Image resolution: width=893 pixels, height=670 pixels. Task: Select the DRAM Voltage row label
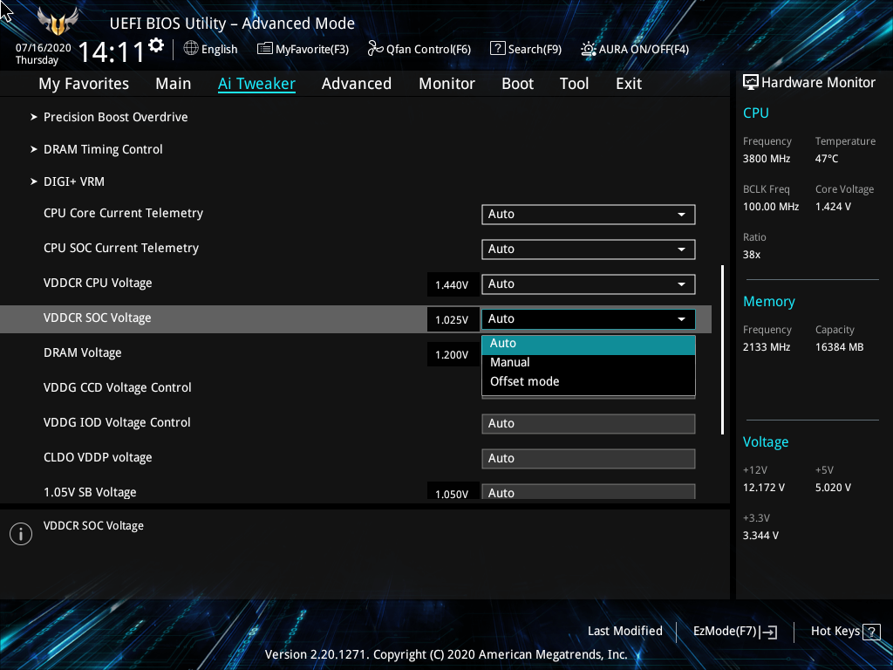83,353
